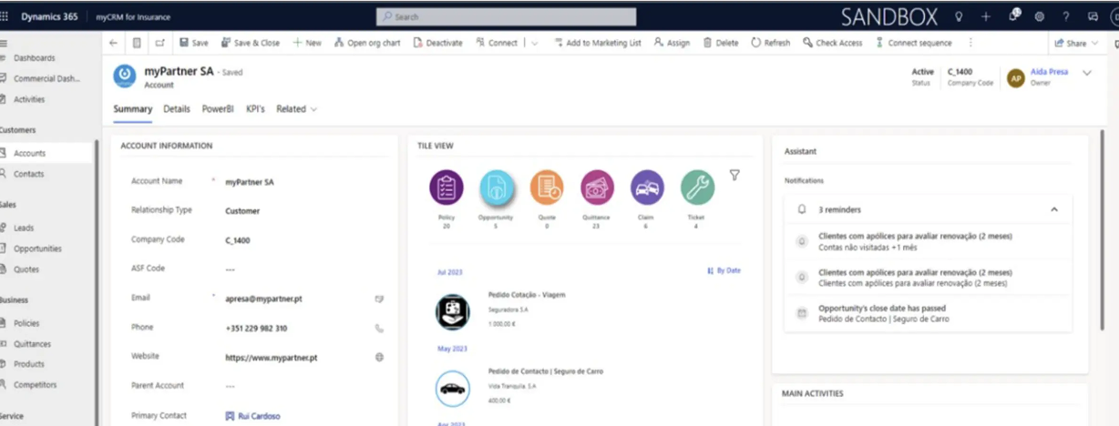Switch to the Details tab
The height and width of the screenshot is (426, 1119).
(x=177, y=109)
